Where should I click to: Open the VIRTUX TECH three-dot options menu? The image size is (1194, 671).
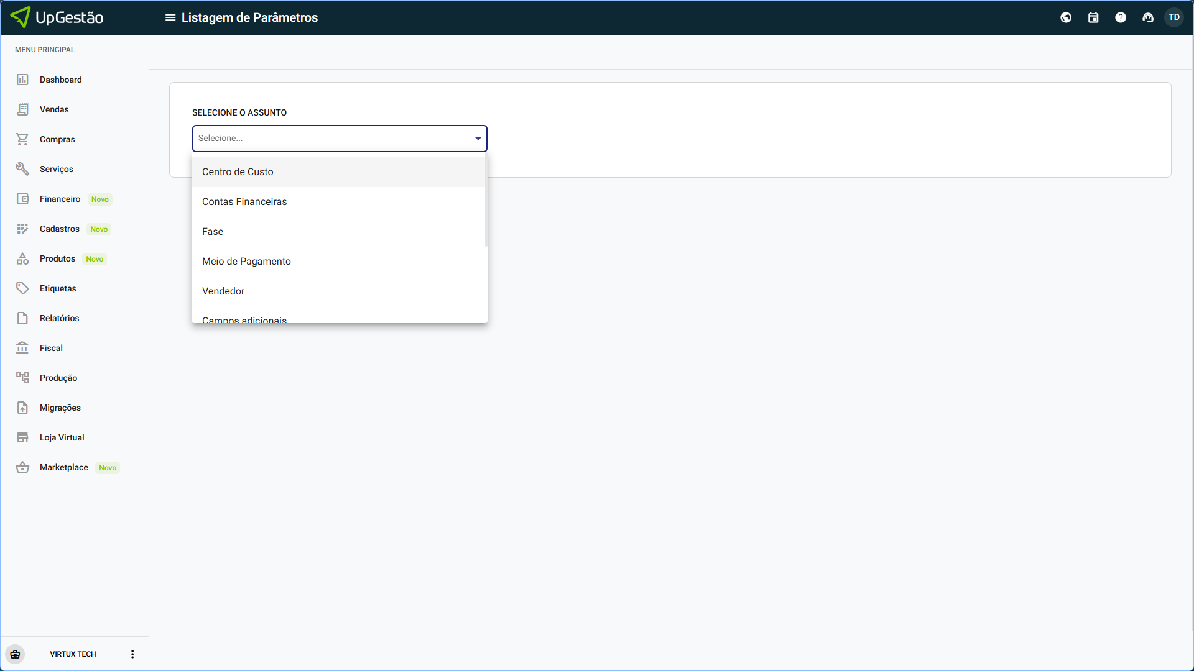tap(132, 654)
